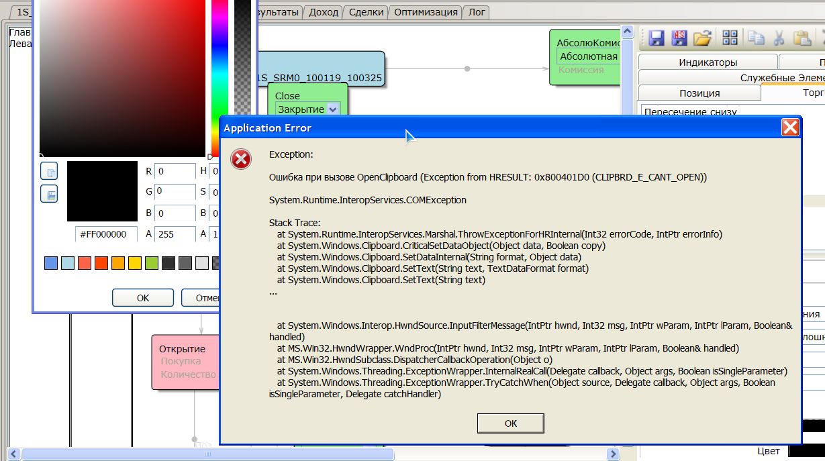Screen dimensions: 825x461
Task: Select the Служебные Элементы tab
Action: point(732,78)
